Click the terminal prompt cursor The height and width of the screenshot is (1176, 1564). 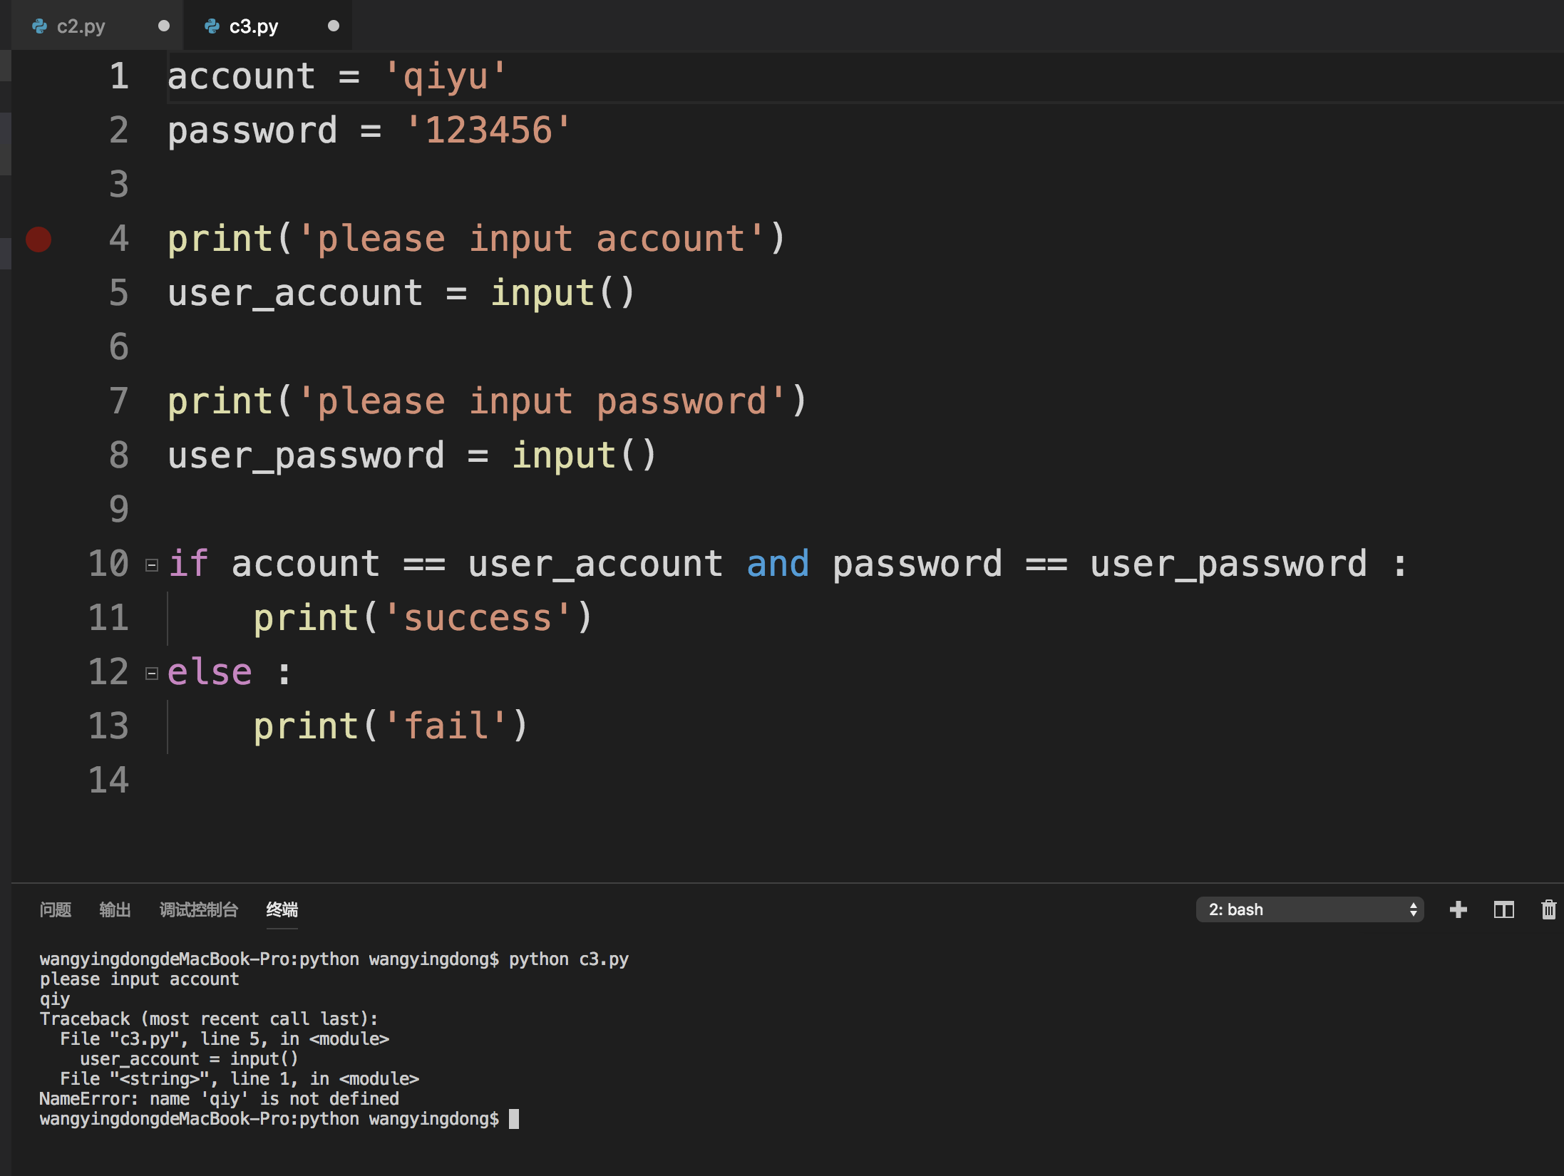[514, 1119]
